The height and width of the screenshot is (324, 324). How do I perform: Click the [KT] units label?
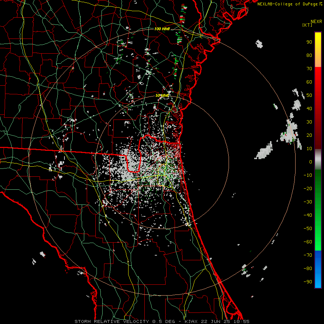pos(307,25)
